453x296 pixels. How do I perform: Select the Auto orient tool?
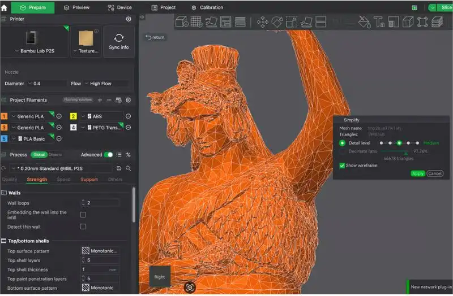(x=211, y=21)
